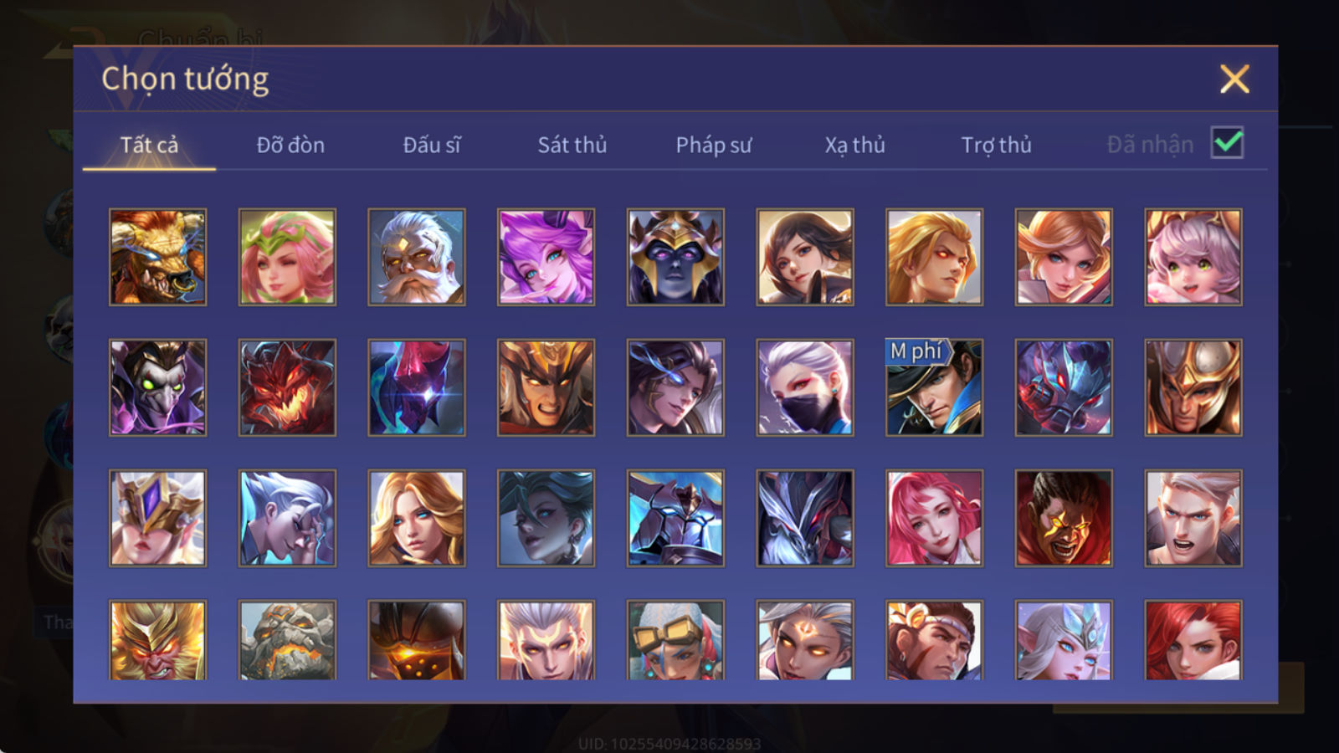Choose the purple-haired cat girl hero
This screenshot has width=1339, height=753.
click(546, 257)
